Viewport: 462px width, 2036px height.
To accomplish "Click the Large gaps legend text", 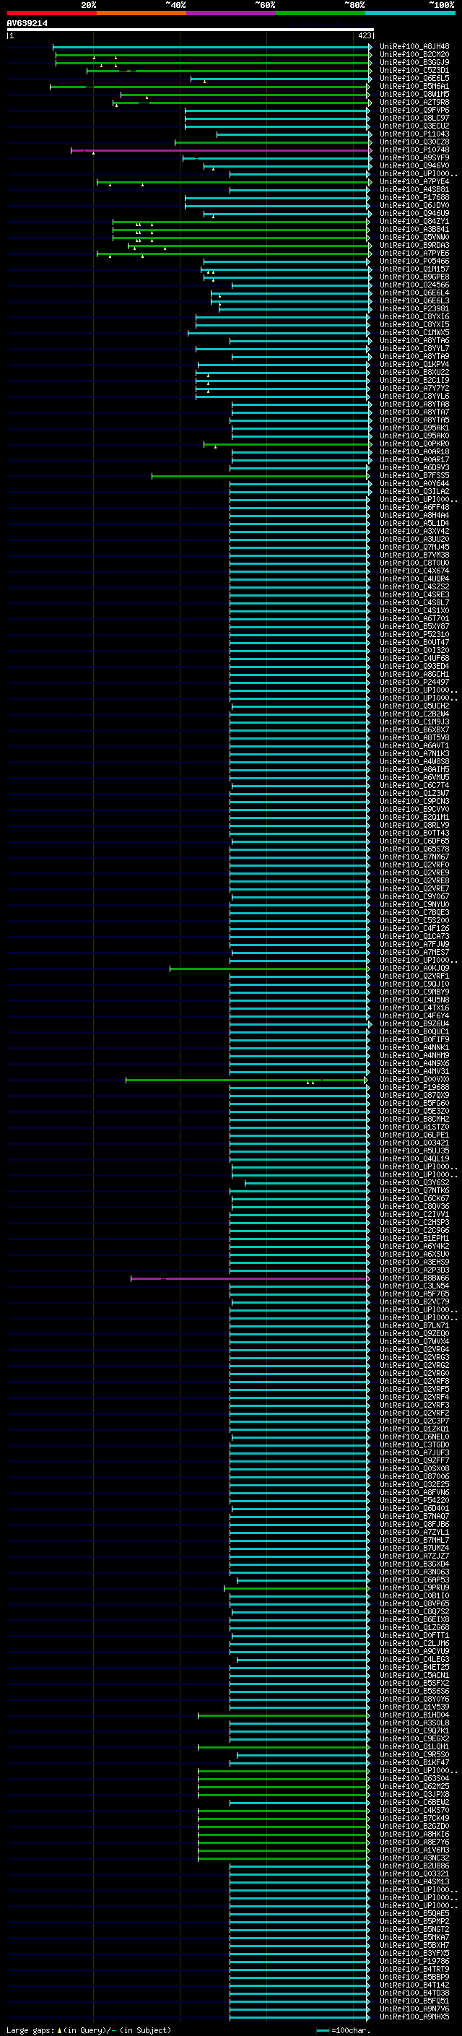I will [89, 2029].
